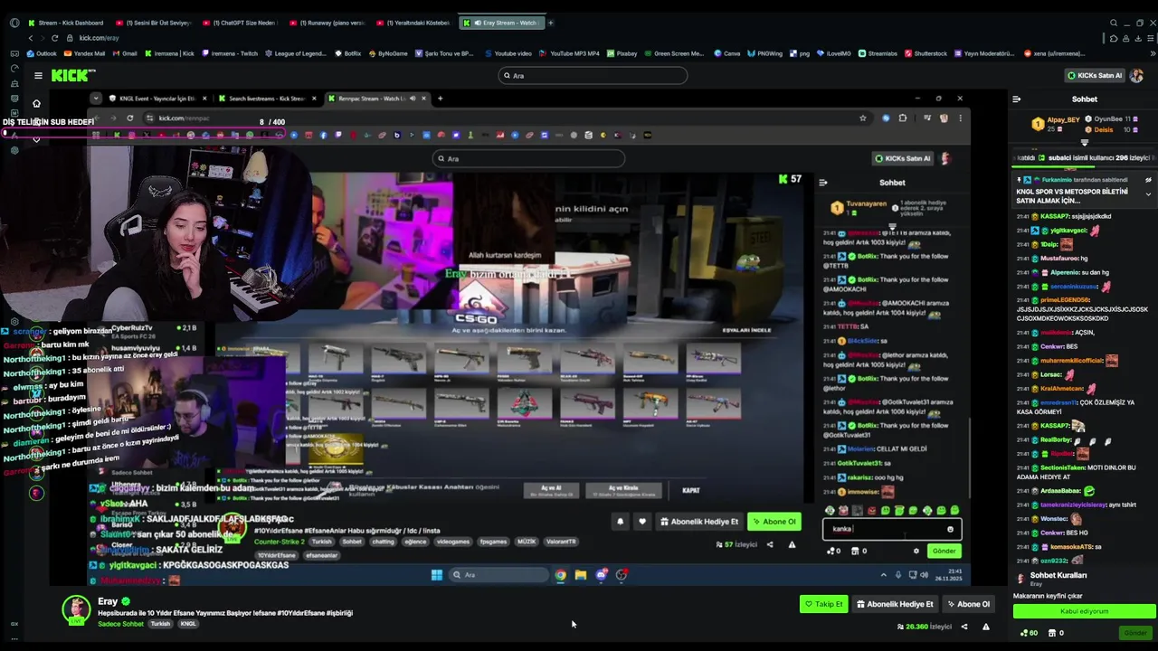Open Chrome from the streamed taskbar

pos(561,575)
